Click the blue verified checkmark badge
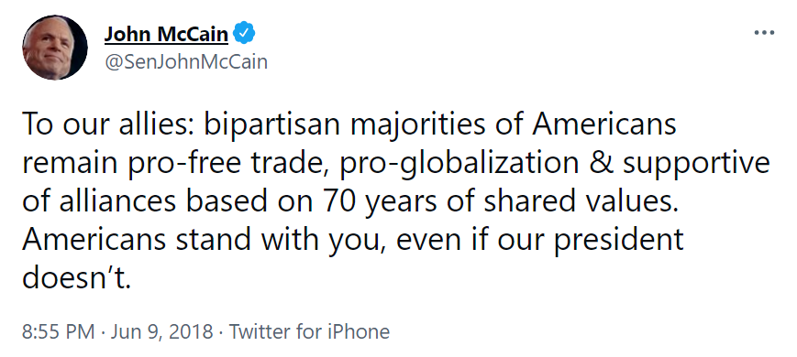Image resolution: width=797 pixels, height=357 pixels. click(x=244, y=34)
